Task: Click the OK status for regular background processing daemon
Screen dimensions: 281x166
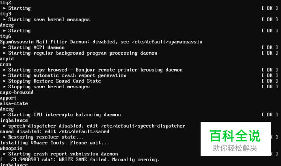Action: click(270, 53)
